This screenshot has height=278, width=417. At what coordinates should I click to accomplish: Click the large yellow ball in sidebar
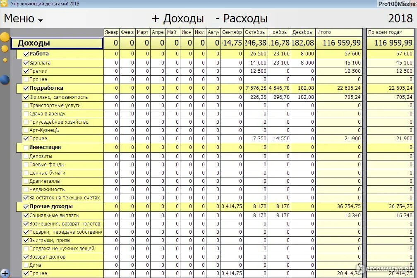coord(5,37)
